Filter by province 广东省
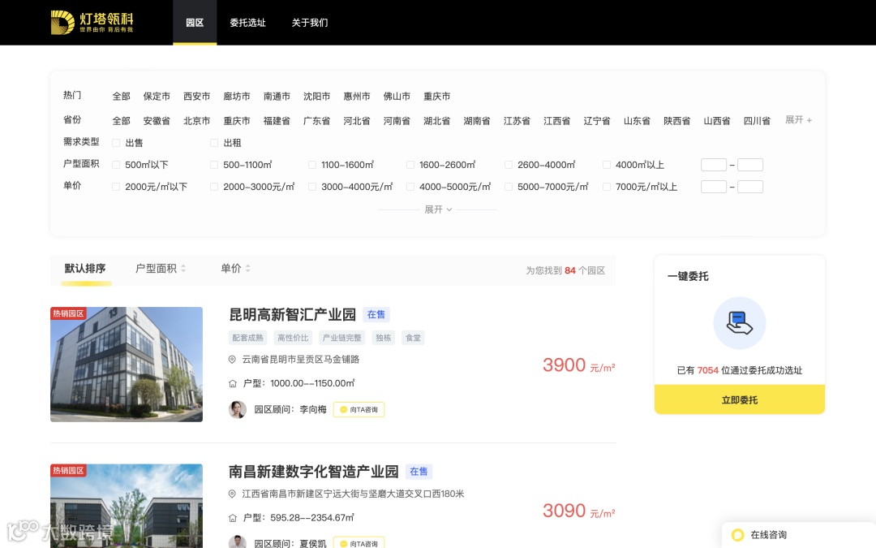876x548 pixels. 317,121
